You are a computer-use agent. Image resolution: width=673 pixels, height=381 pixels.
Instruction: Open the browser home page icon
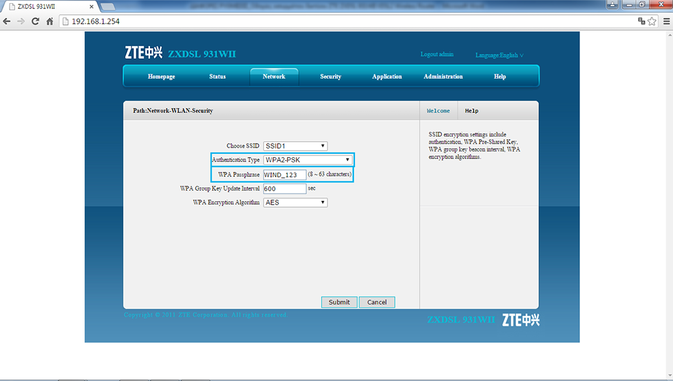coord(50,21)
